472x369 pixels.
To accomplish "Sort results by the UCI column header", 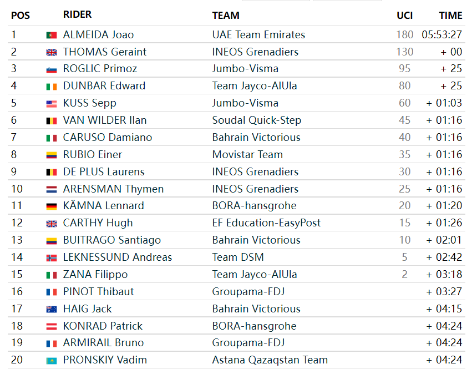I will (x=404, y=16).
